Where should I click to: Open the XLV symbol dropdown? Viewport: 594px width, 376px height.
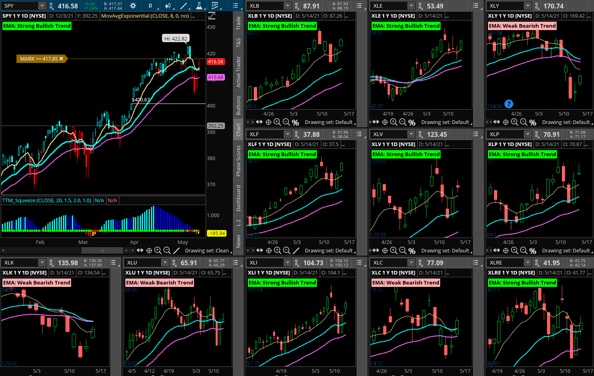pyautogui.click(x=411, y=134)
